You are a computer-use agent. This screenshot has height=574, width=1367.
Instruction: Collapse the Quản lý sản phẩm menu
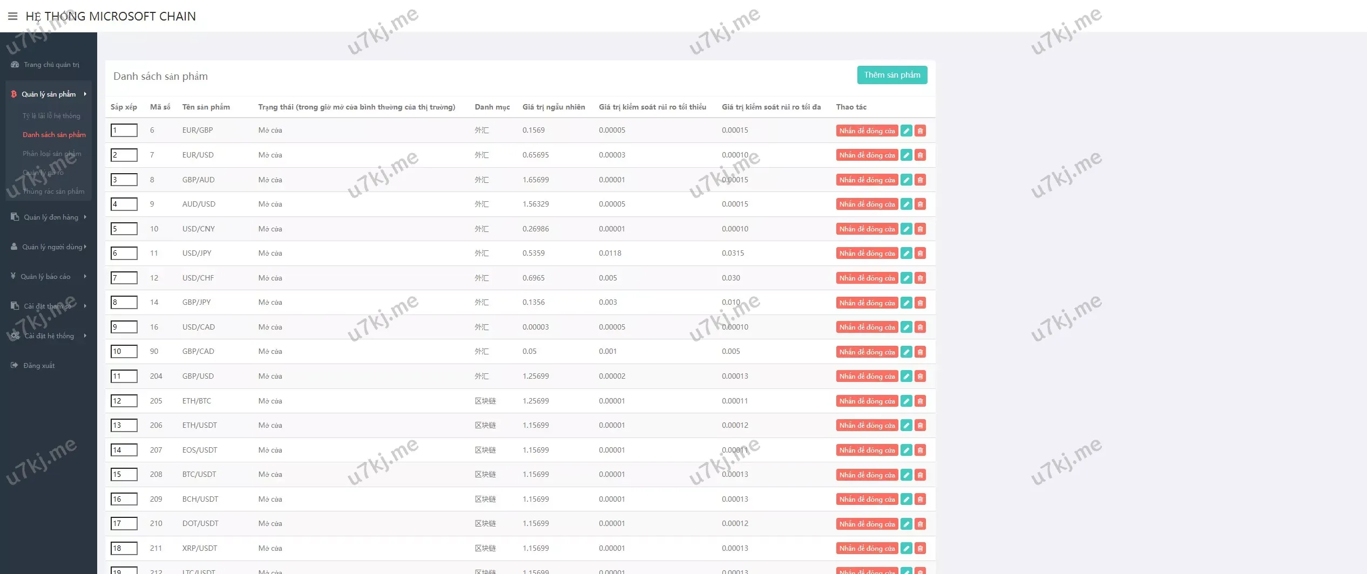(49, 94)
